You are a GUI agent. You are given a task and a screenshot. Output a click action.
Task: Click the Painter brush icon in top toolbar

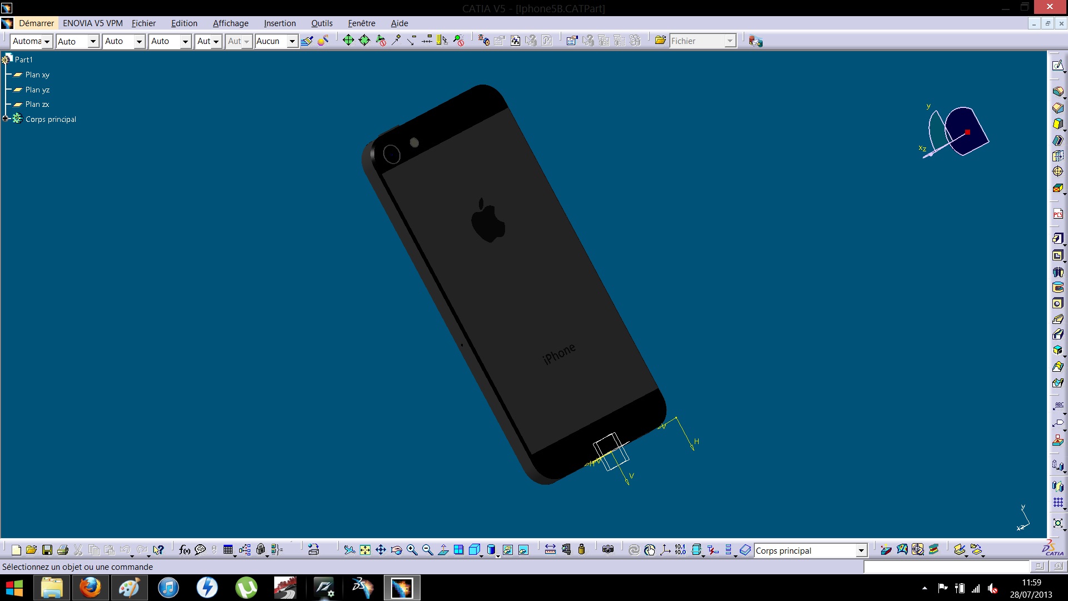[x=306, y=41]
